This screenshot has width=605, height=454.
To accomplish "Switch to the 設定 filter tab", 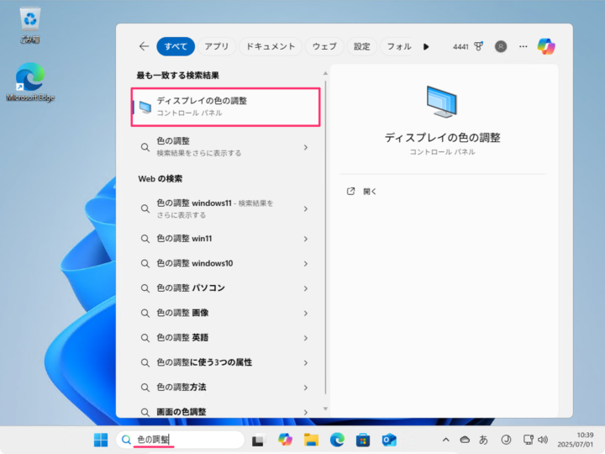I will (x=362, y=46).
